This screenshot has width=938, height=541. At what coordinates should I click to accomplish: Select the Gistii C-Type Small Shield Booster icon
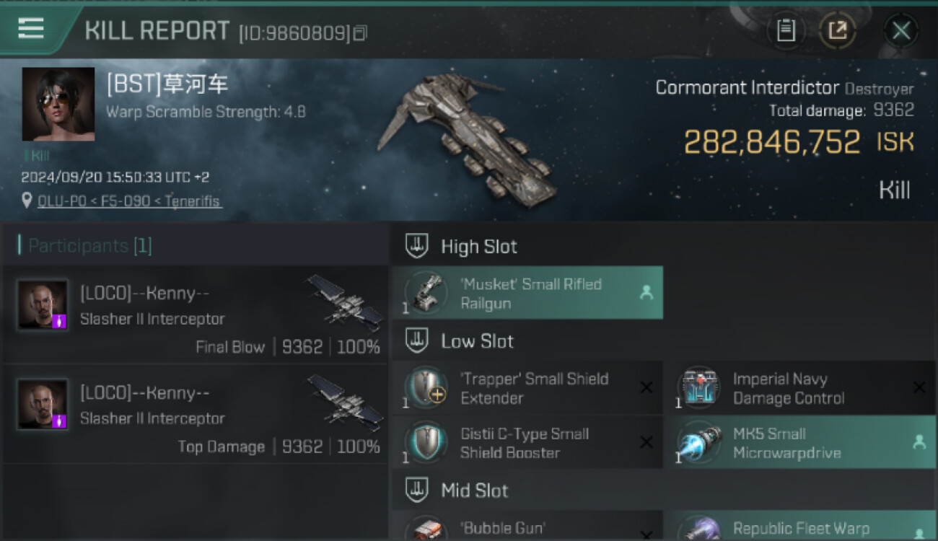(x=425, y=442)
